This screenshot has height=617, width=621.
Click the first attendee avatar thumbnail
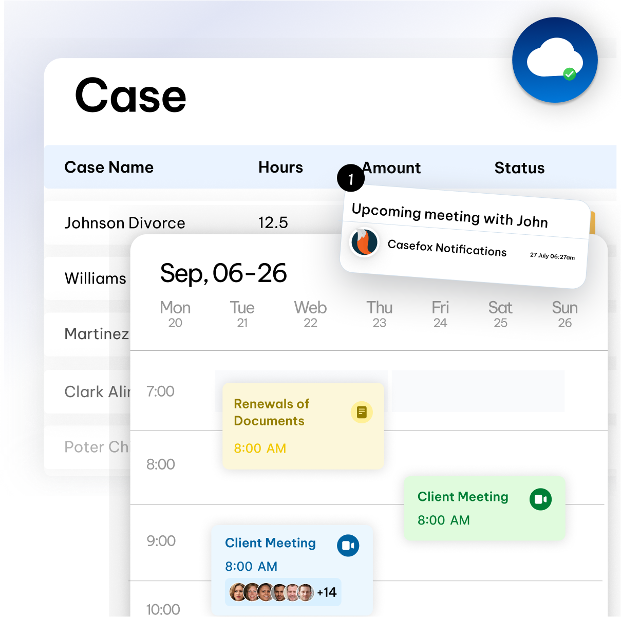(236, 592)
